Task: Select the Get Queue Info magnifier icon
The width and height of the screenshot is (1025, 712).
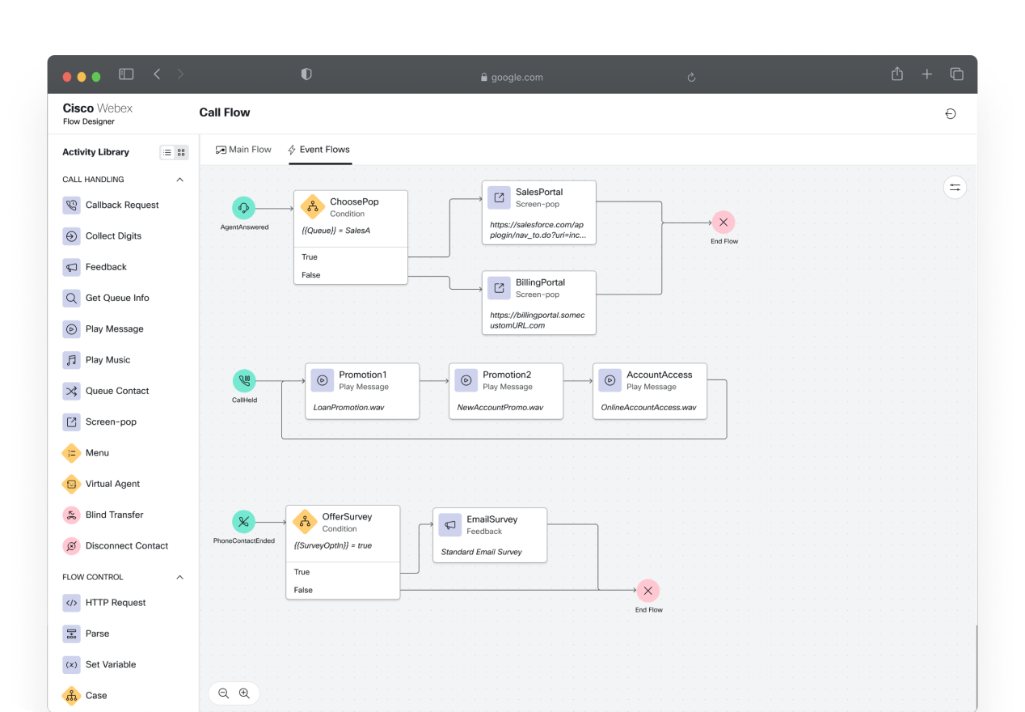Action: 71,299
